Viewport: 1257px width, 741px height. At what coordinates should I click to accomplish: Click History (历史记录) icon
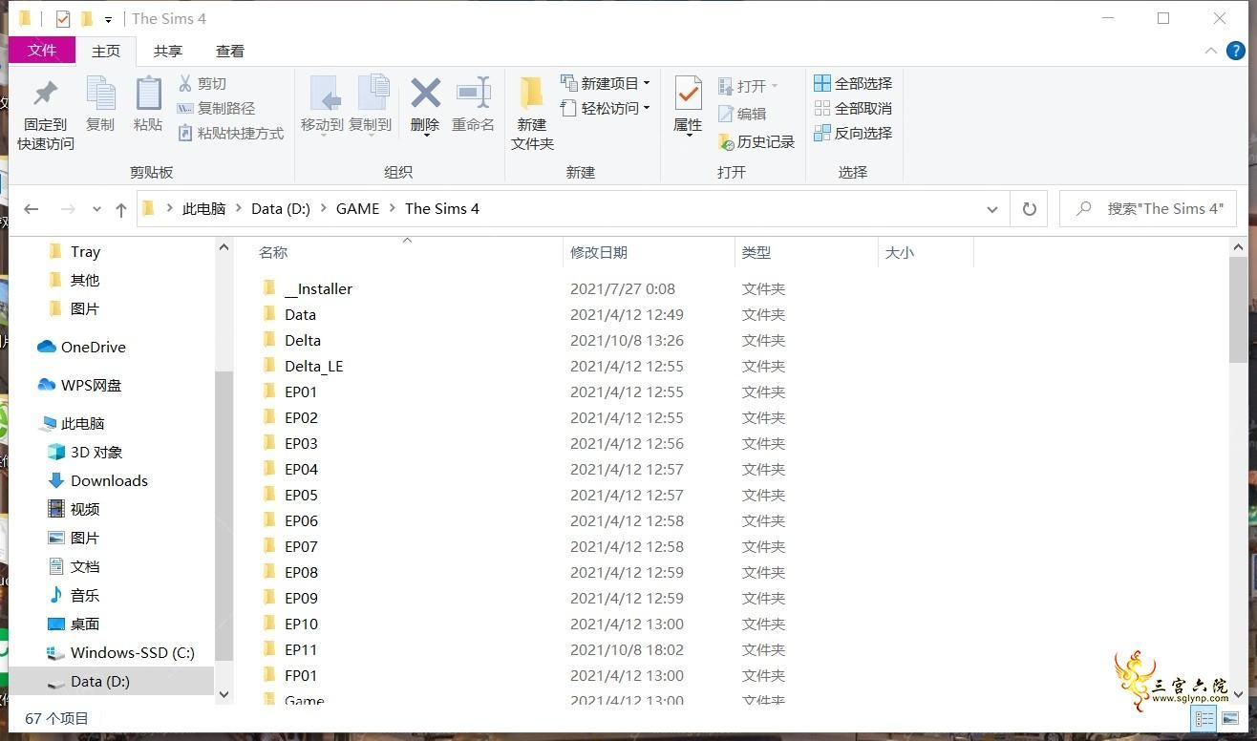(x=725, y=141)
